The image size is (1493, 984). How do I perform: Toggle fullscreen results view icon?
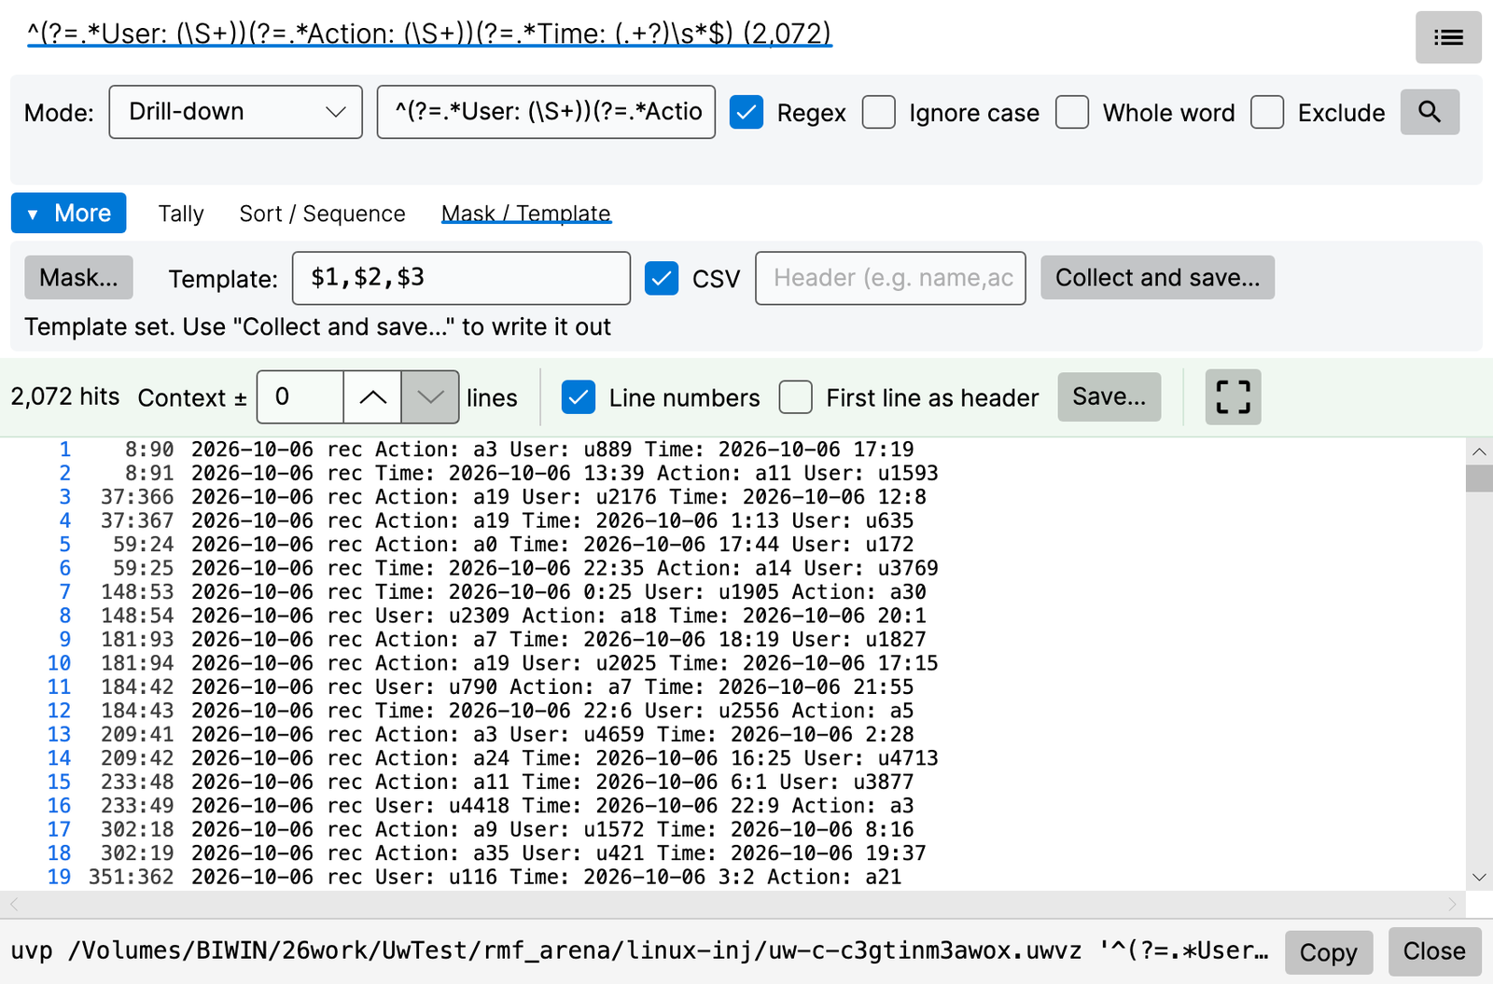click(x=1233, y=397)
